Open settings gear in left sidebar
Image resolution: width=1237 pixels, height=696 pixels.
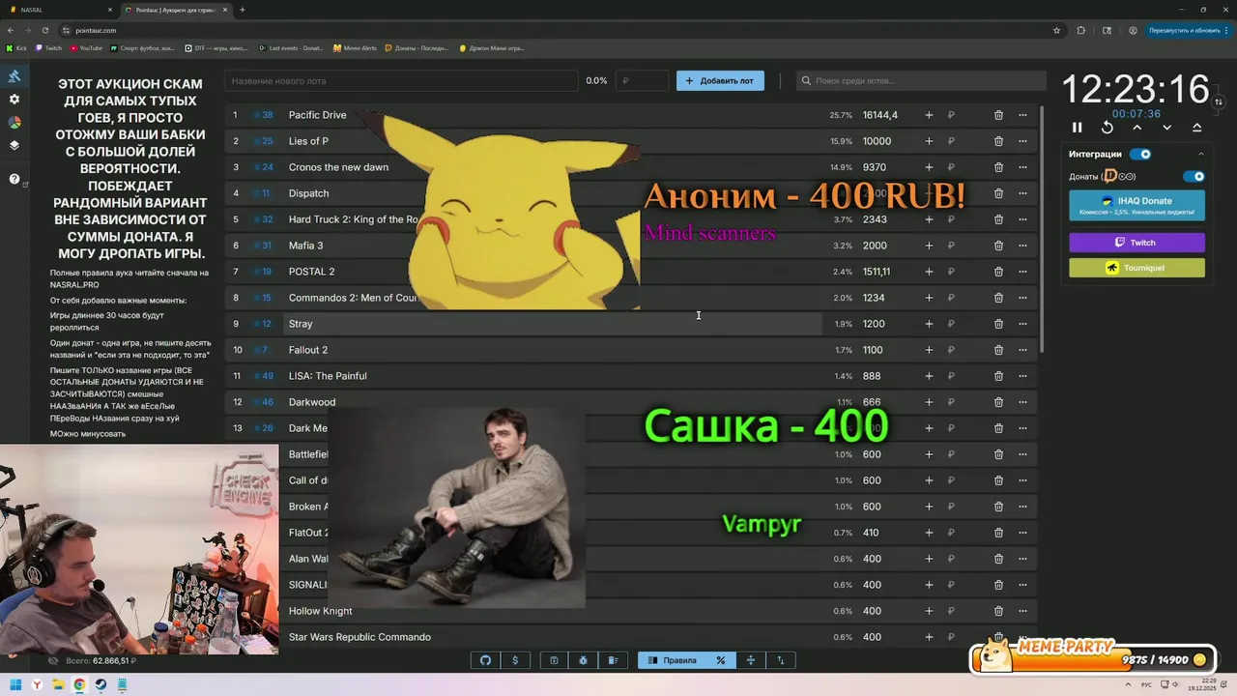tap(14, 100)
